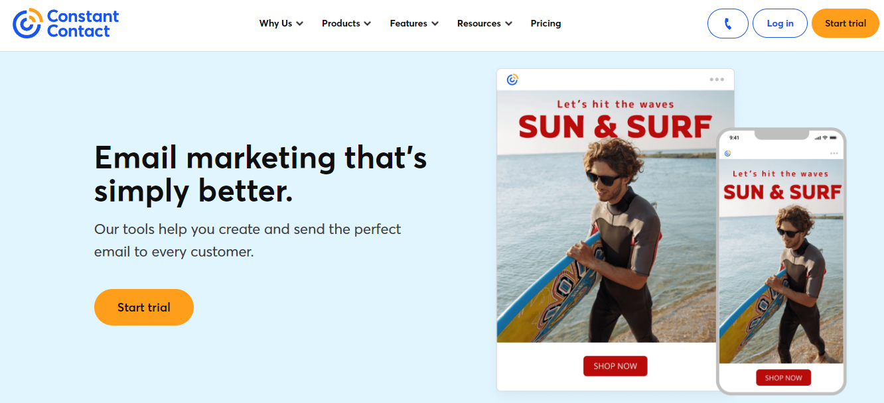Click SHOP NOW in the desktop email preview
The image size is (884, 403).
click(x=615, y=366)
